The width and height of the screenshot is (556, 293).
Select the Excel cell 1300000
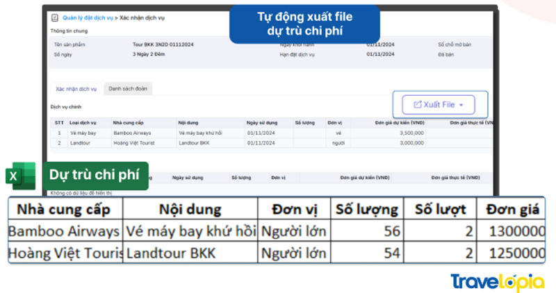[511, 231]
